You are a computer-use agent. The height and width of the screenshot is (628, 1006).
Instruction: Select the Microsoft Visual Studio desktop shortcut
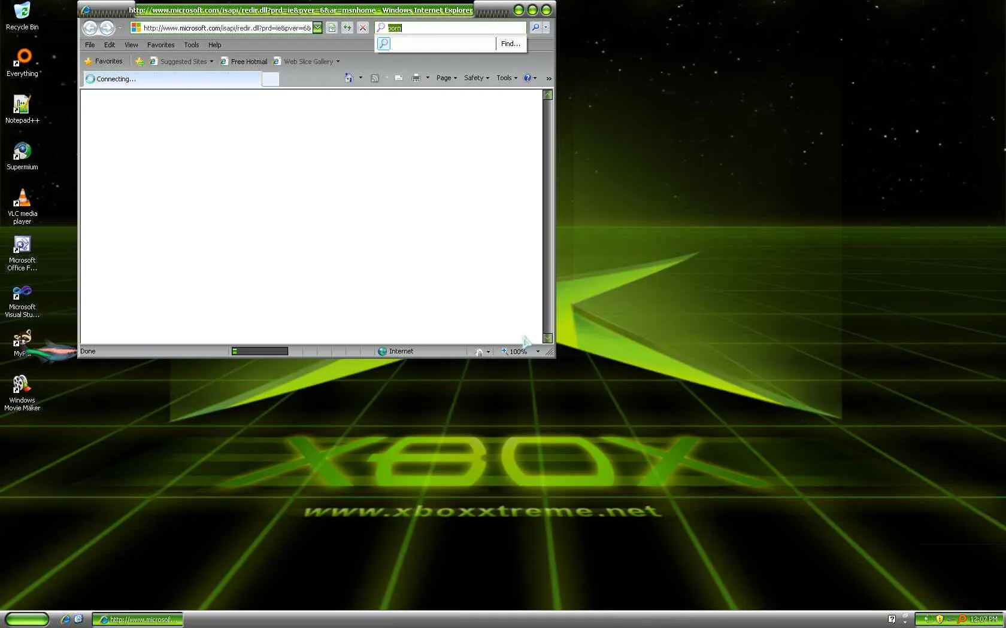[22, 300]
